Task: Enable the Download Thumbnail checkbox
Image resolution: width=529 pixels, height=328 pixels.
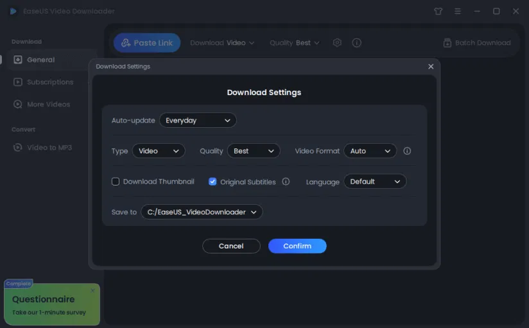Action: point(116,182)
